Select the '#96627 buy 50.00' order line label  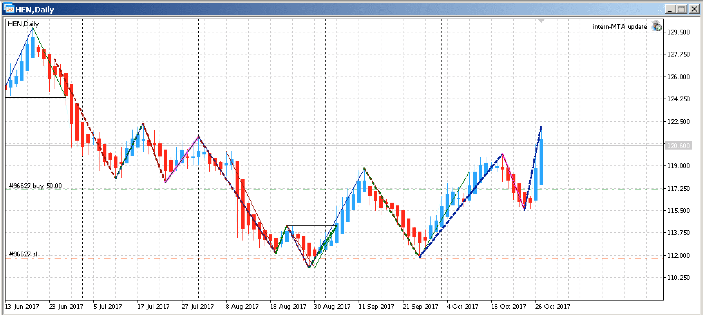click(35, 186)
